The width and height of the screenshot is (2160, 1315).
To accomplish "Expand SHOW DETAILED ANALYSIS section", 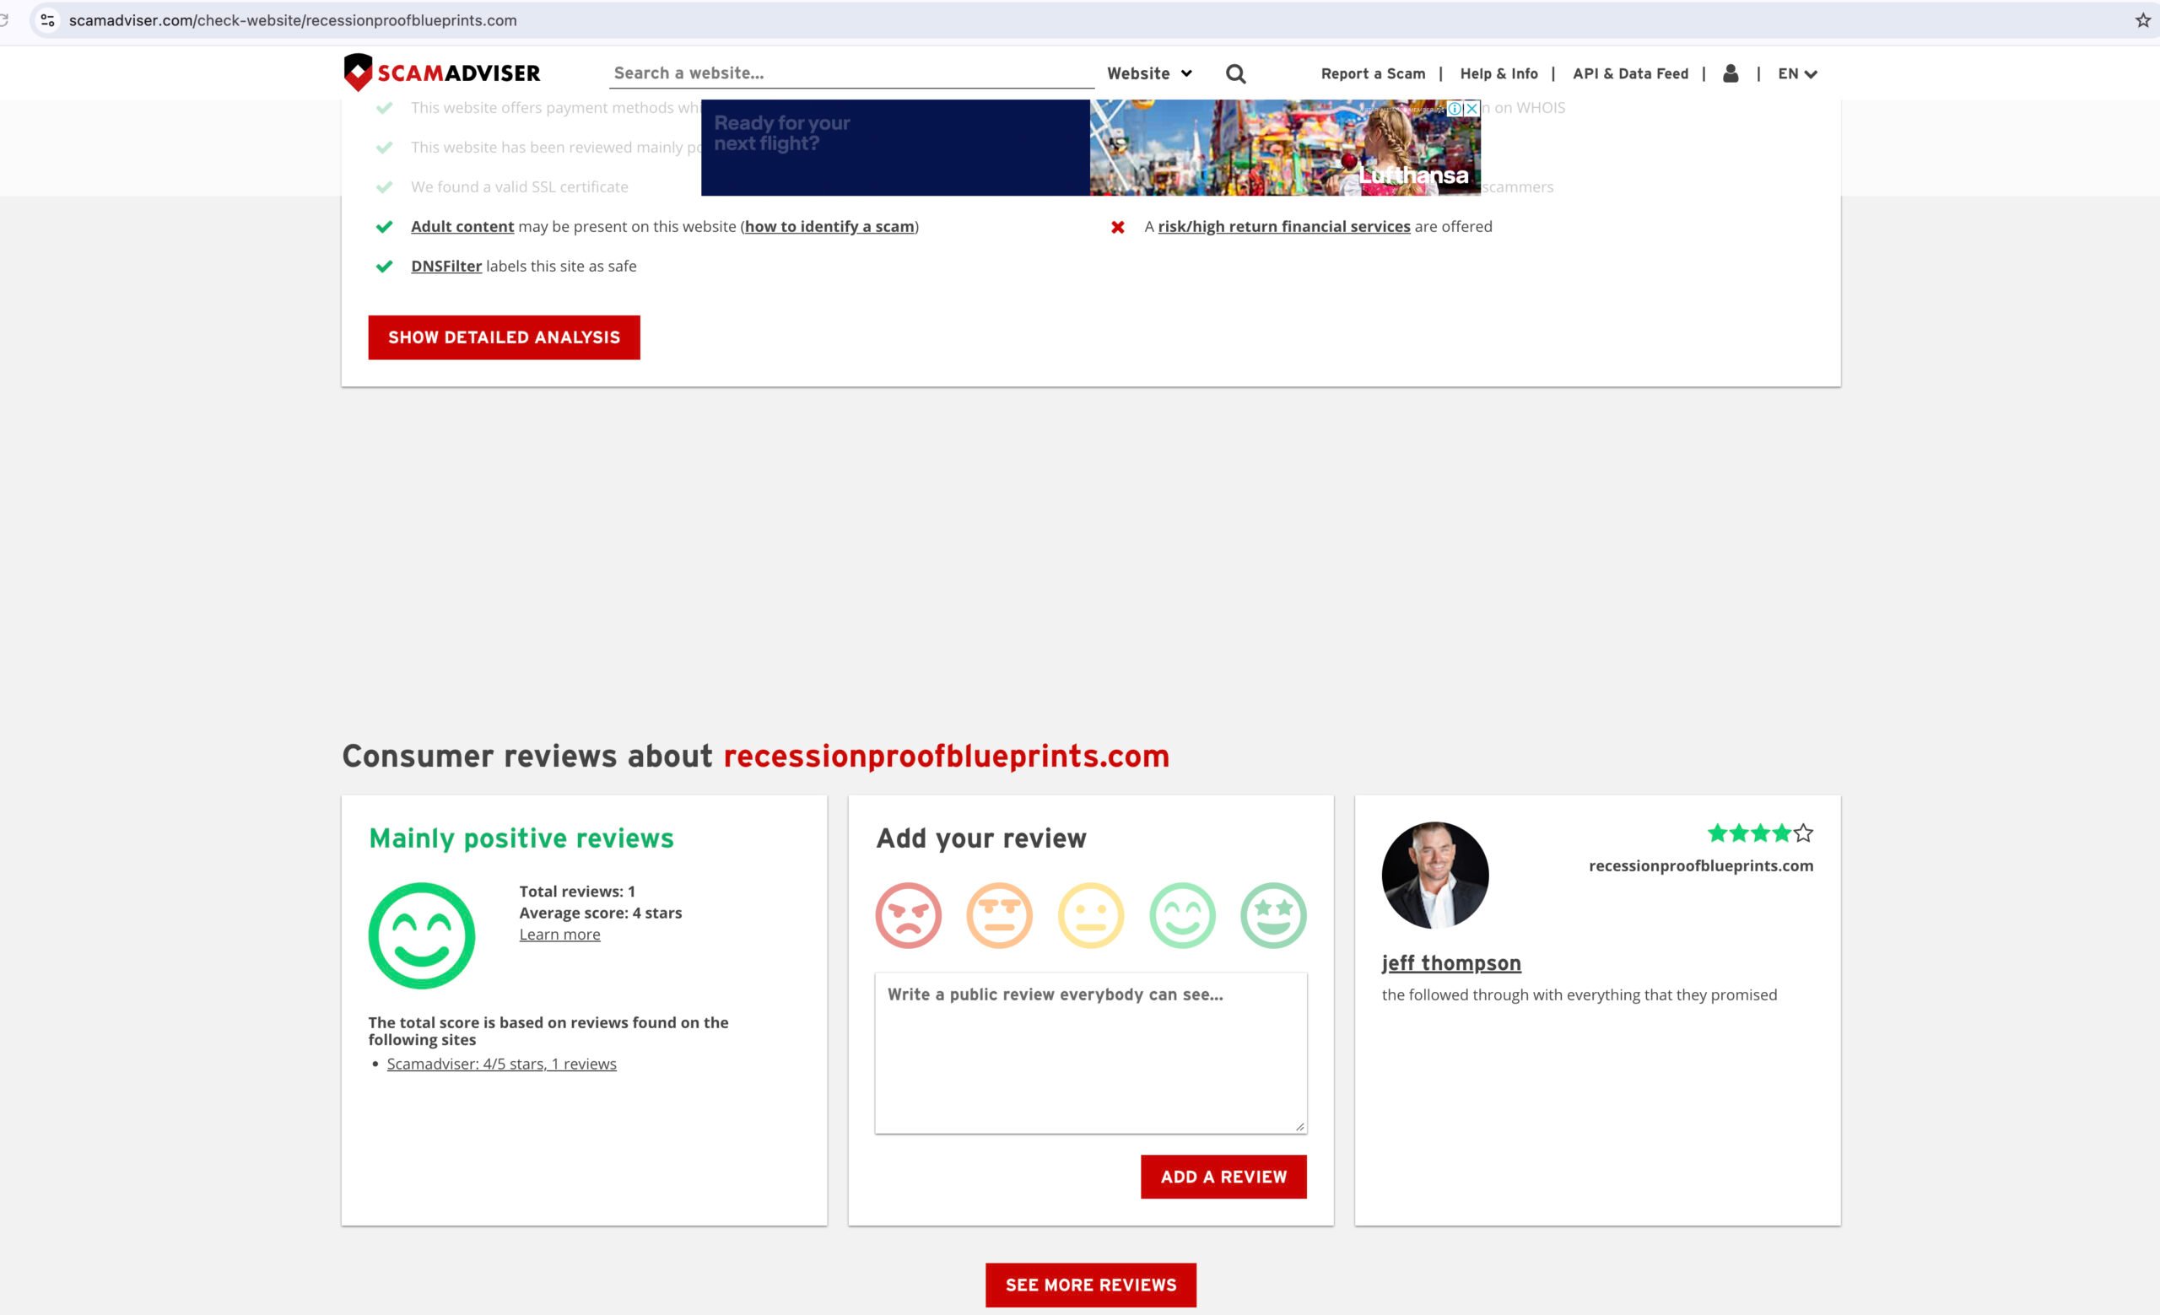I will pyautogui.click(x=503, y=336).
